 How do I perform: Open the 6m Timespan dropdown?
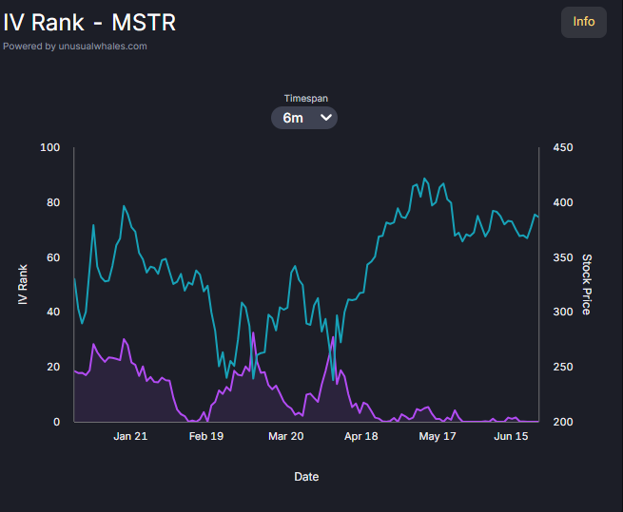click(x=304, y=118)
